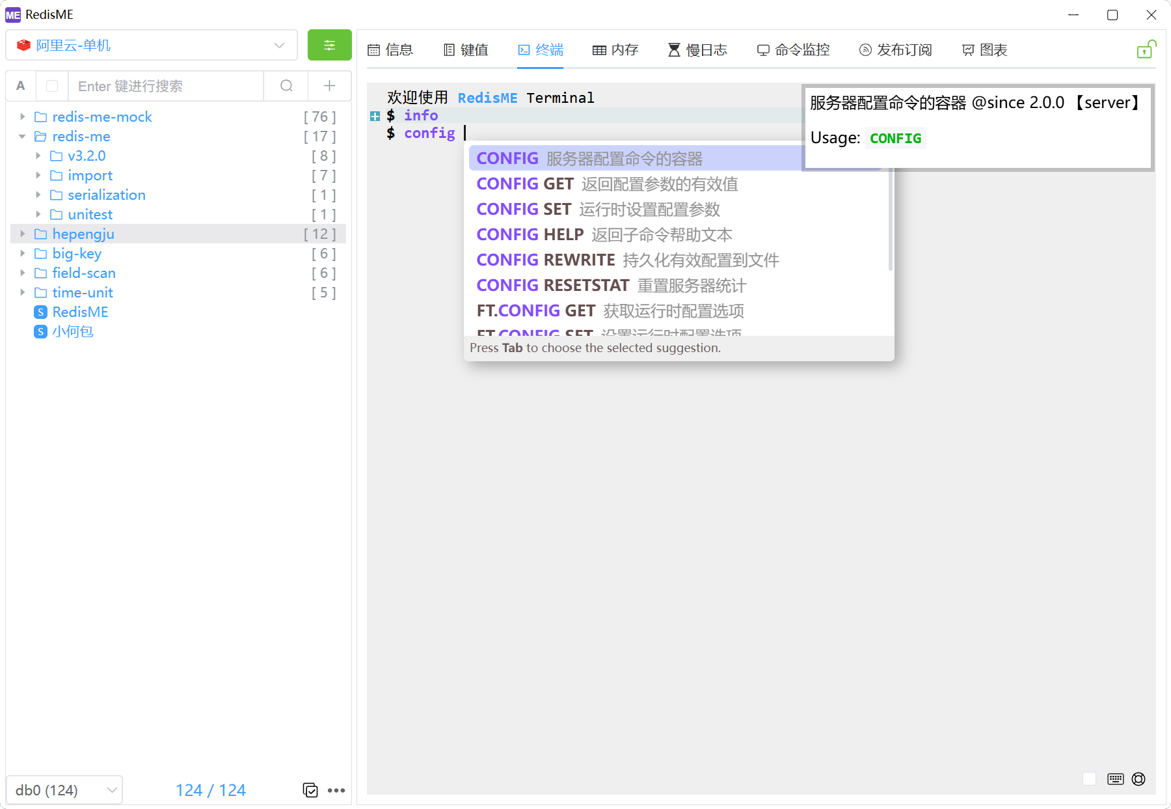Screen dimensions: 1171x809
Task: Click the info command line in terminal
Action: 421,116
